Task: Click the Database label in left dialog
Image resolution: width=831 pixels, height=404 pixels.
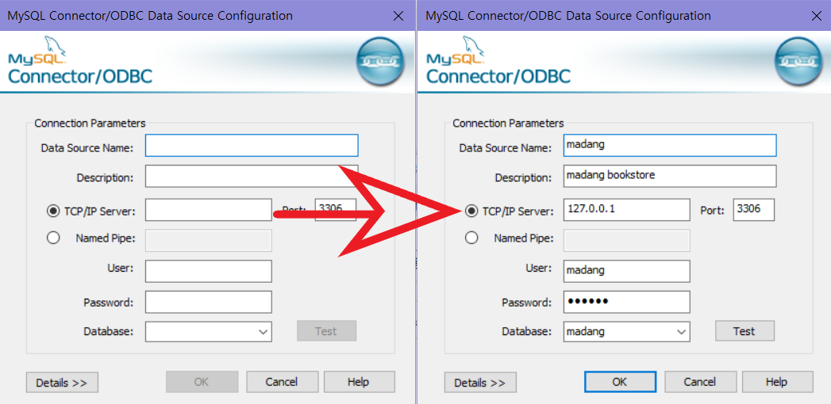Action: click(x=108, y=332)
